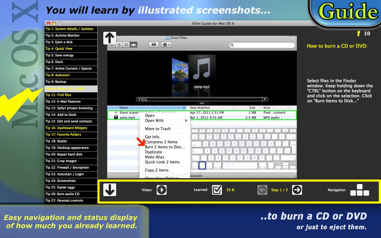Viewport: 381px width, 238px height.
Task: Click the Cover Flow horizontal scrollbar
Action: point(202,99)
